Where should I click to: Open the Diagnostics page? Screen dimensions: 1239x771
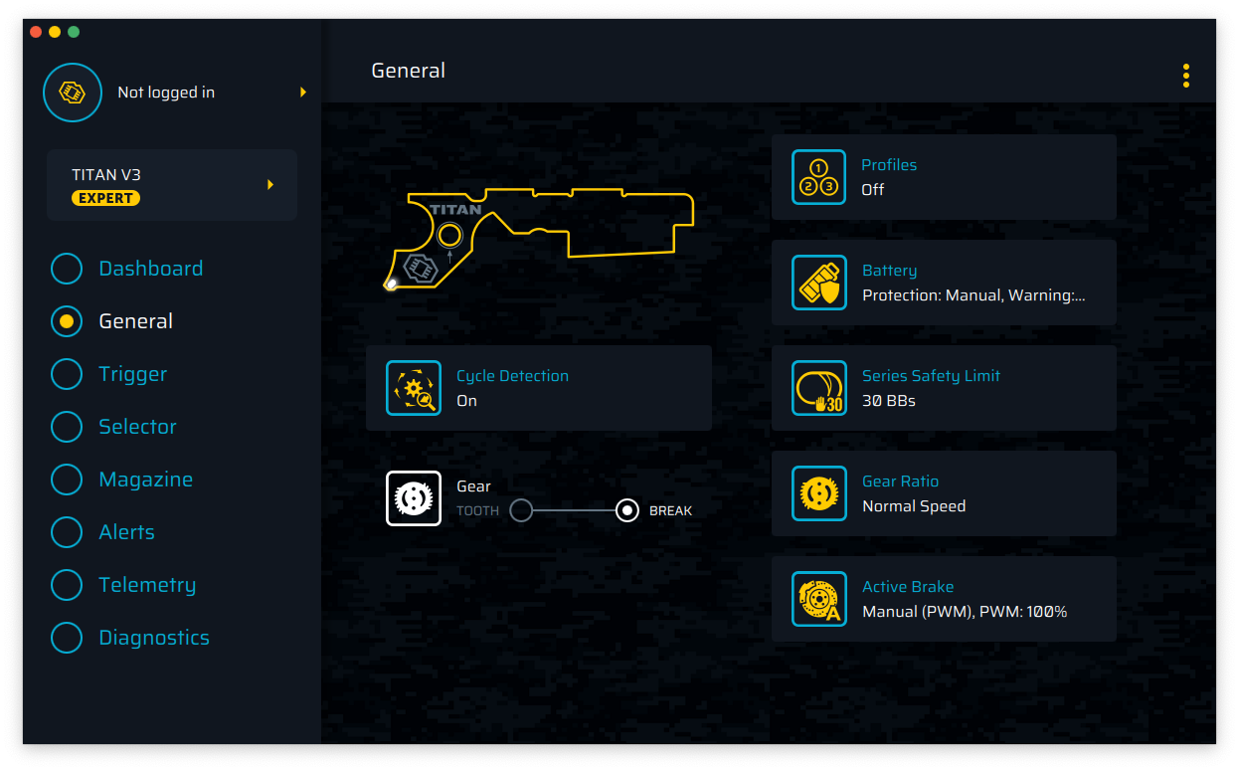(154, 638)
